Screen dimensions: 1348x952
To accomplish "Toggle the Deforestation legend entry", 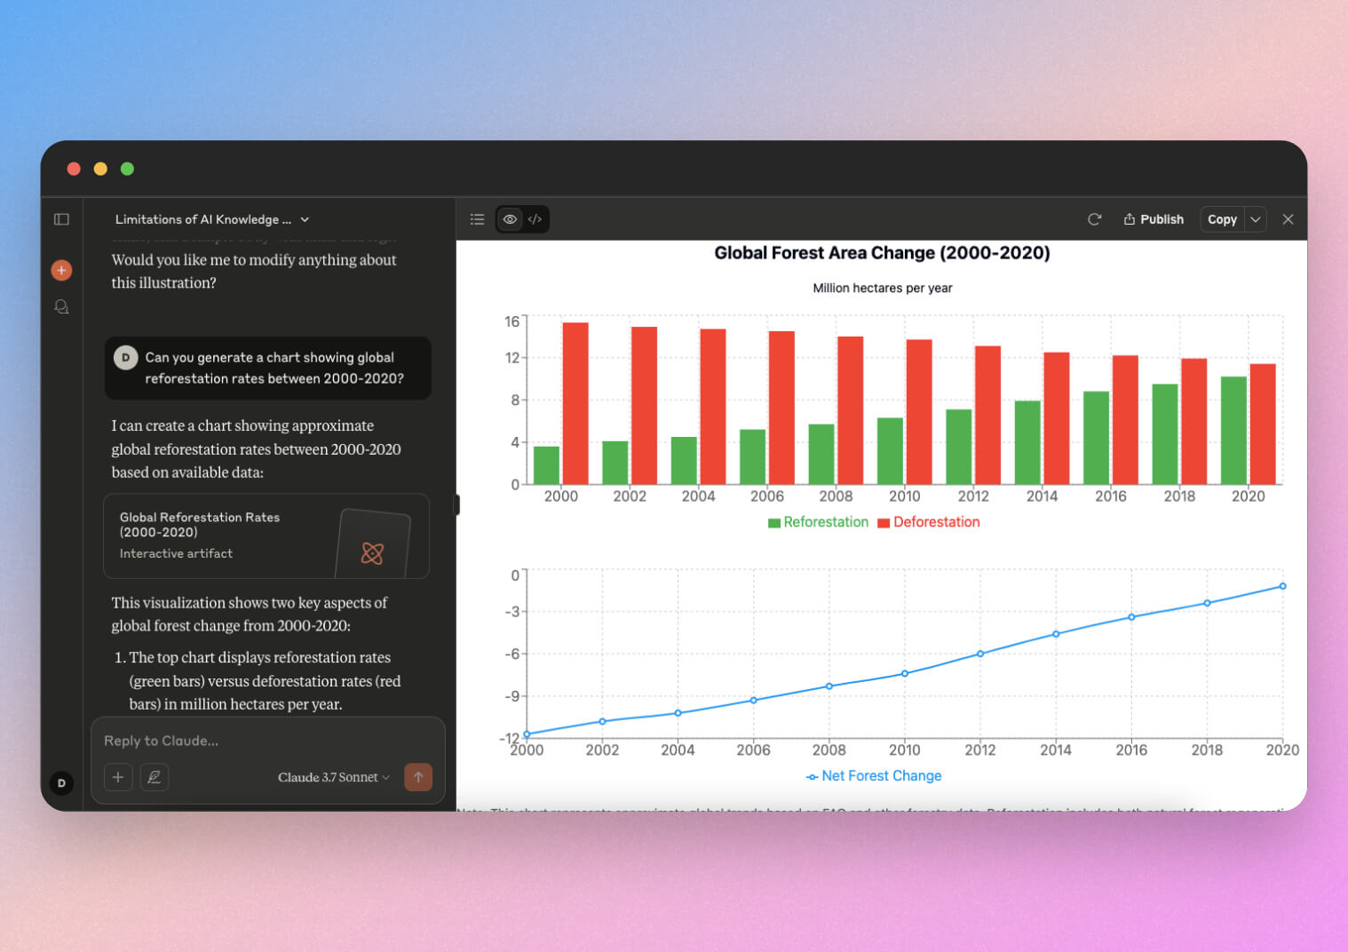I will [929, 522].
